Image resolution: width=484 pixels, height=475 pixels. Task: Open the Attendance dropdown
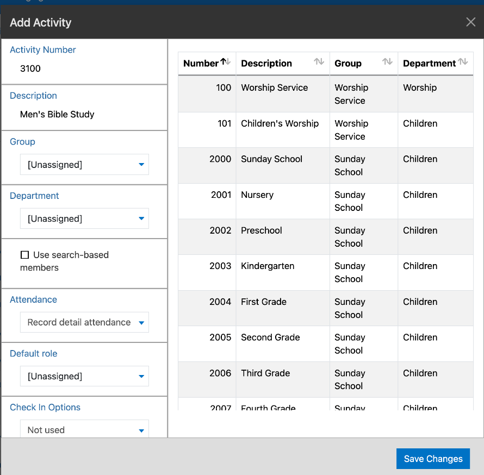coord(84,322)
